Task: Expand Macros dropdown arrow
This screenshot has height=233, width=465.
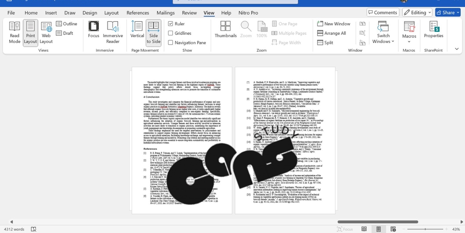Action: point(409,42)
